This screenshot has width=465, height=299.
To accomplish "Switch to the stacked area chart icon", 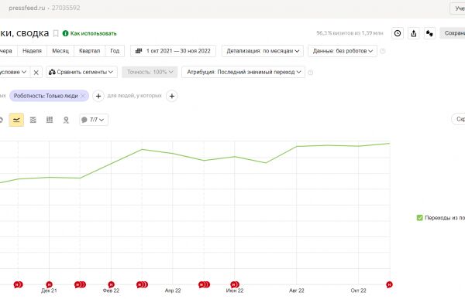I will click(33, 120).
